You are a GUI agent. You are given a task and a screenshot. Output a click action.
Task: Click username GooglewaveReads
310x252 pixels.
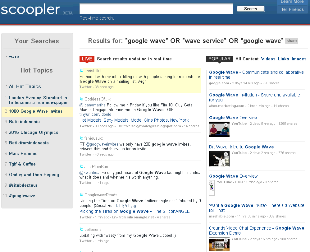101,195
